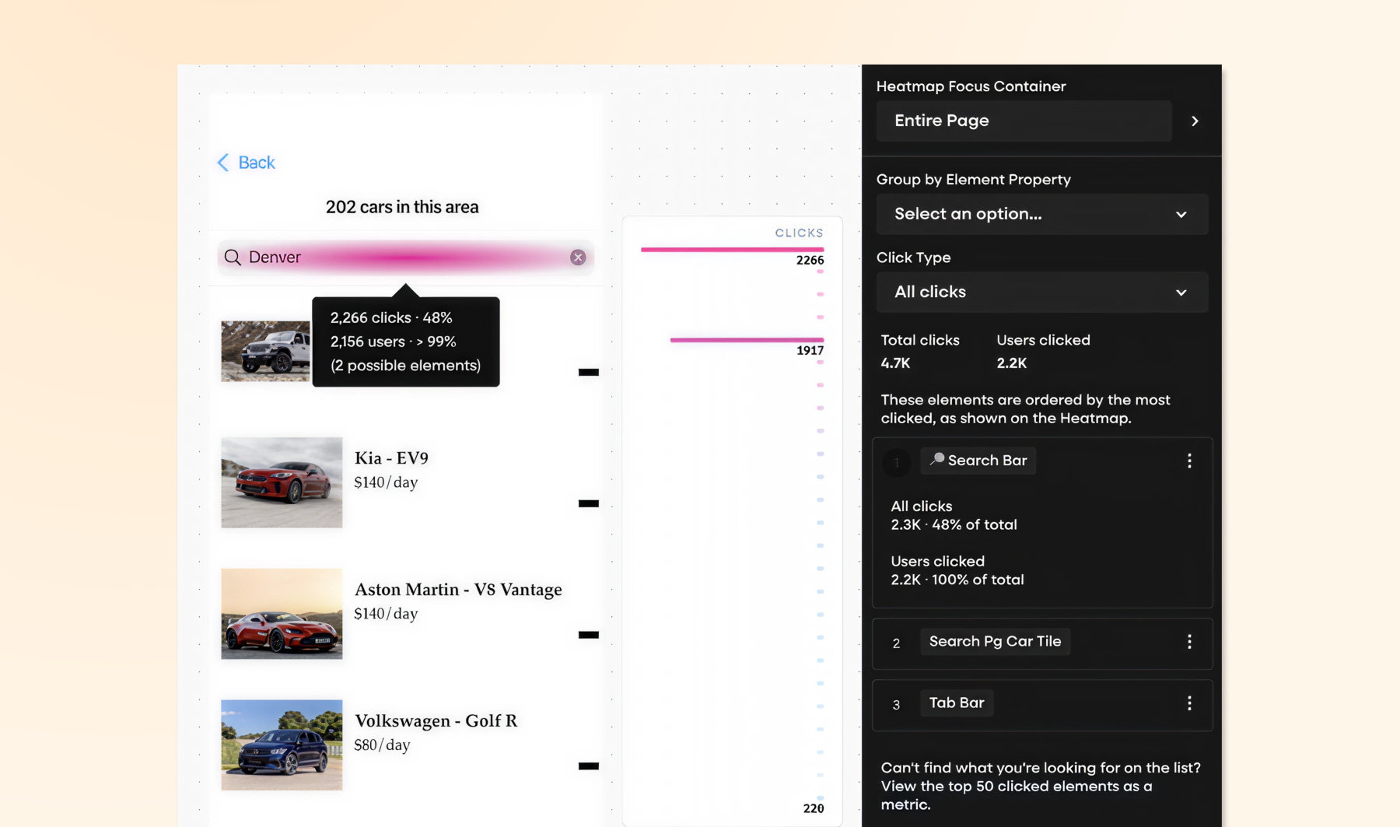Open the kebab menu for Search Pg Car Tile
Image resolution: width=1400 pixels, height=827 pixels.
tap(1189, 642)
